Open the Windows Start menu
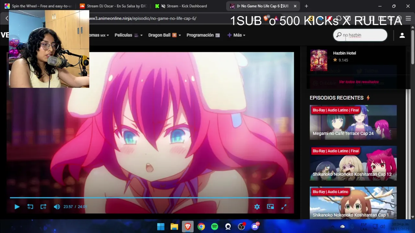The image size is (415, 233). tap(161, 227)
